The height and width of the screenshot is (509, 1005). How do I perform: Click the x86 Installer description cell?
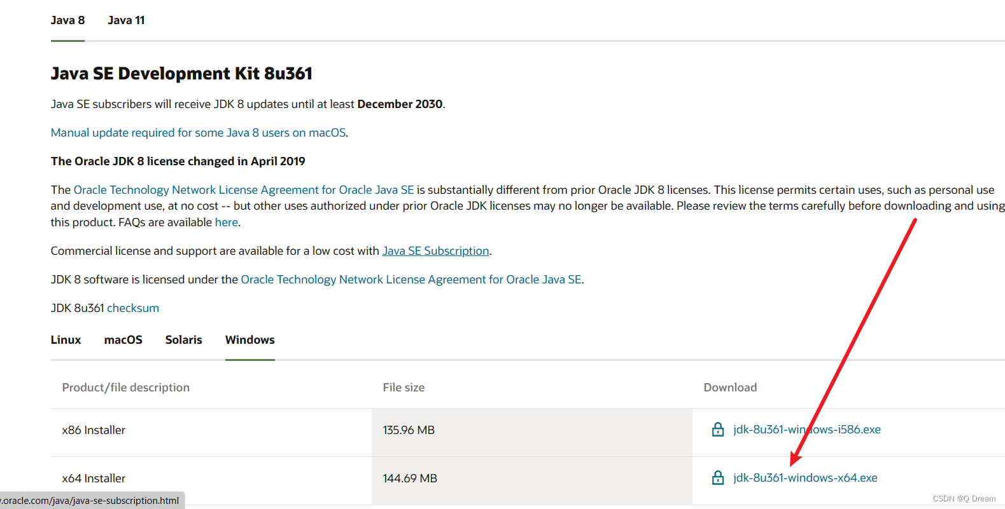click(x=94, y=430)
